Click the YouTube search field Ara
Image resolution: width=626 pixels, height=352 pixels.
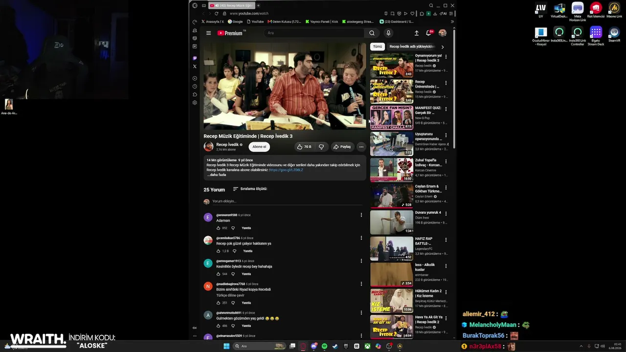coord(314,33)
